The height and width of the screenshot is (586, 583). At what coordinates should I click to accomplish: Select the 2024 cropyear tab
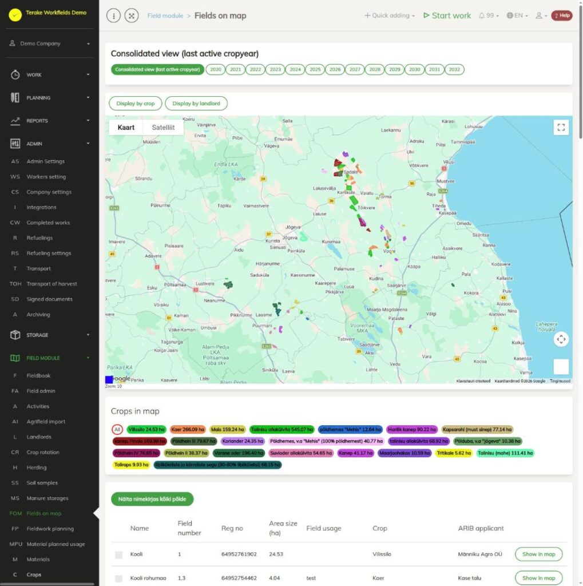coord(295,69)
